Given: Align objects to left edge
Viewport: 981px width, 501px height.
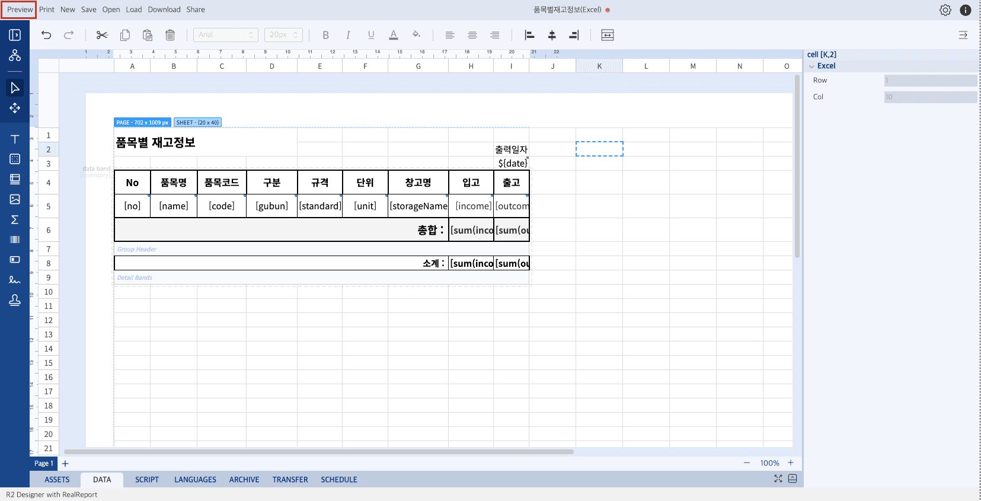Looking at the screenshot, I should click(529, 35).
